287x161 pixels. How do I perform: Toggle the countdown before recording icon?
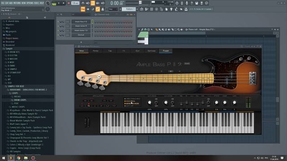(x=93, y=3)
